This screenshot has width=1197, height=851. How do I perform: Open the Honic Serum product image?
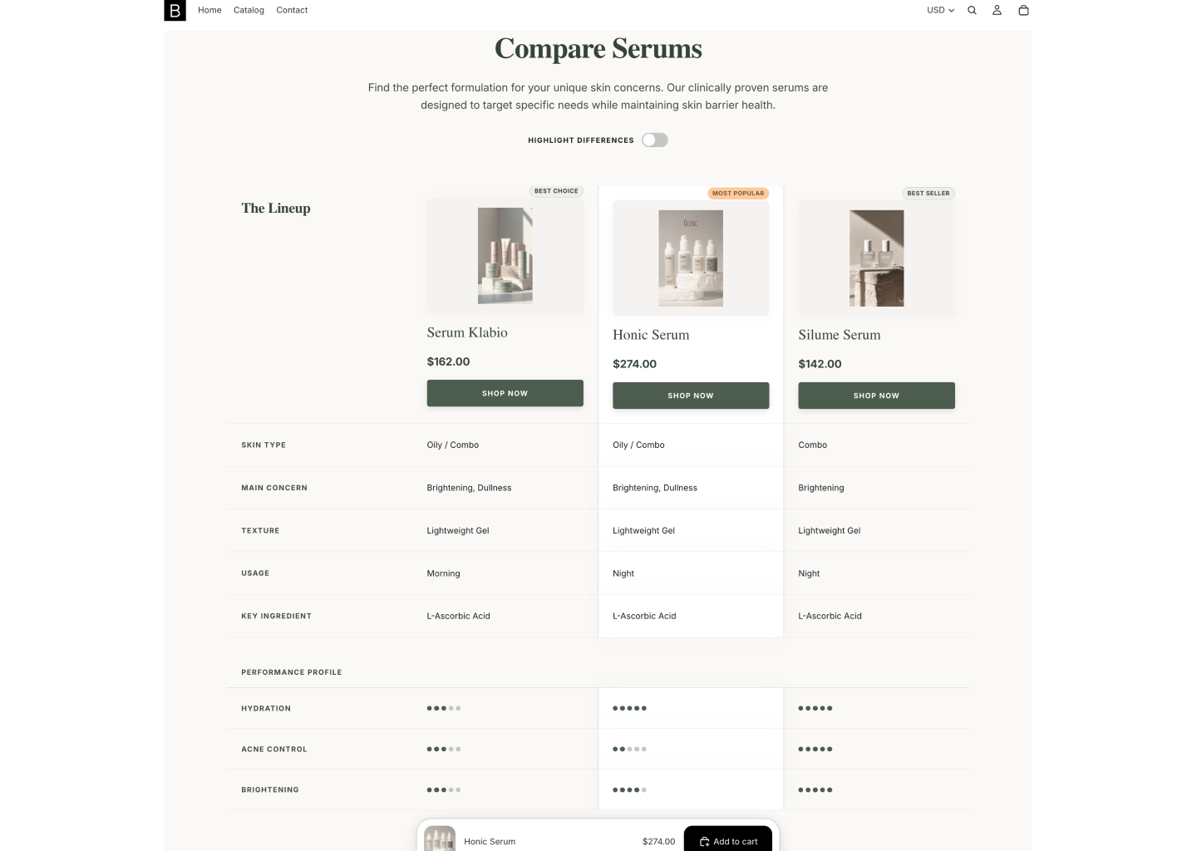[691, 258]
